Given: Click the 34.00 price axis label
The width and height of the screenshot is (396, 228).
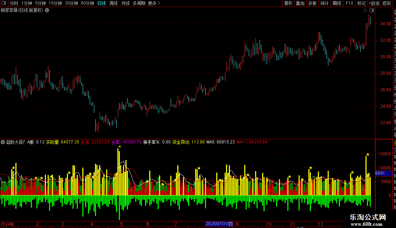Looking at the screenshot, I should click(x=385, y=24).
